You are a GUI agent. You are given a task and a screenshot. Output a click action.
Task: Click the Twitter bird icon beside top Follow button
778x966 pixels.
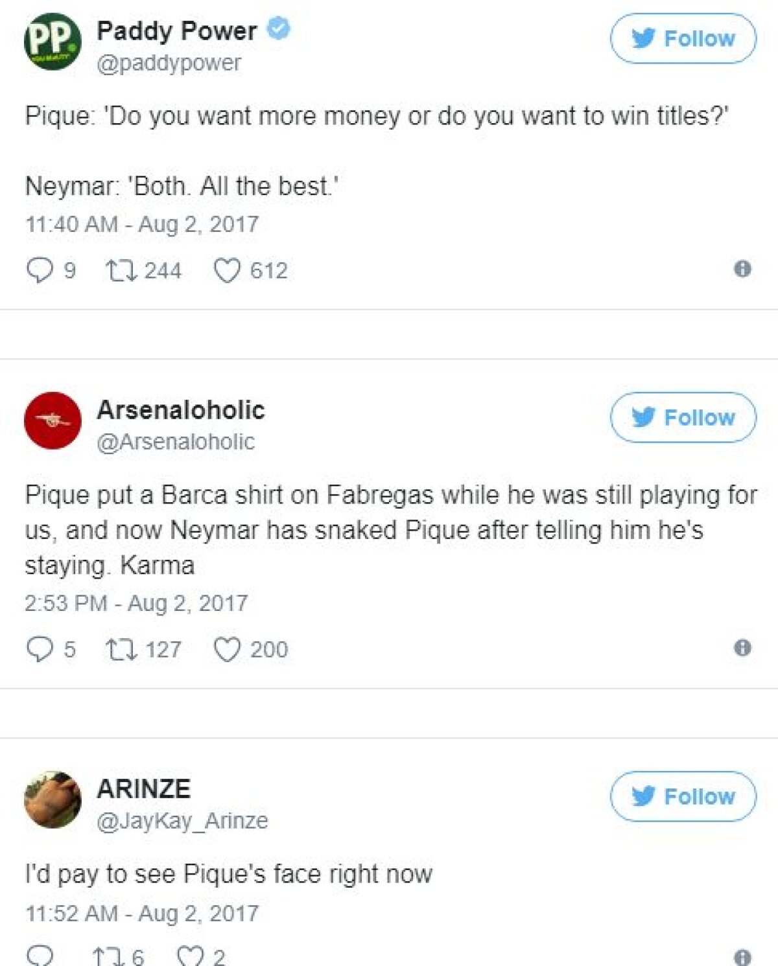pos(642,38)
